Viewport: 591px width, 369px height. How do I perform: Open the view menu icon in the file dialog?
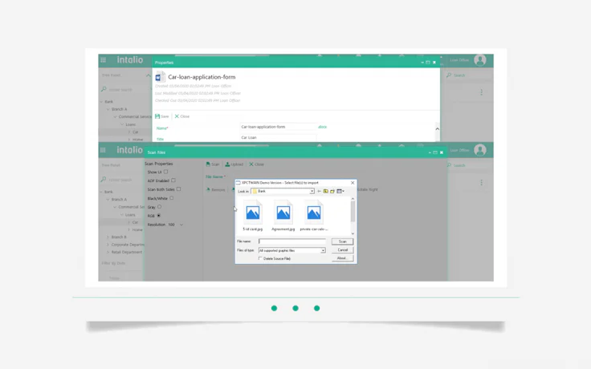point(340,191)
